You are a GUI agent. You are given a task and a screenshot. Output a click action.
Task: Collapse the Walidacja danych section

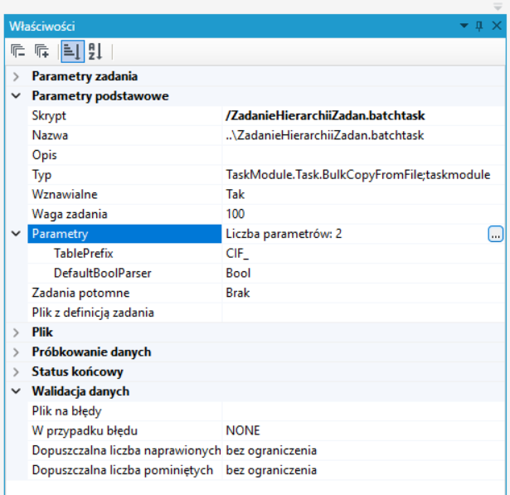(x=16, y=391)
